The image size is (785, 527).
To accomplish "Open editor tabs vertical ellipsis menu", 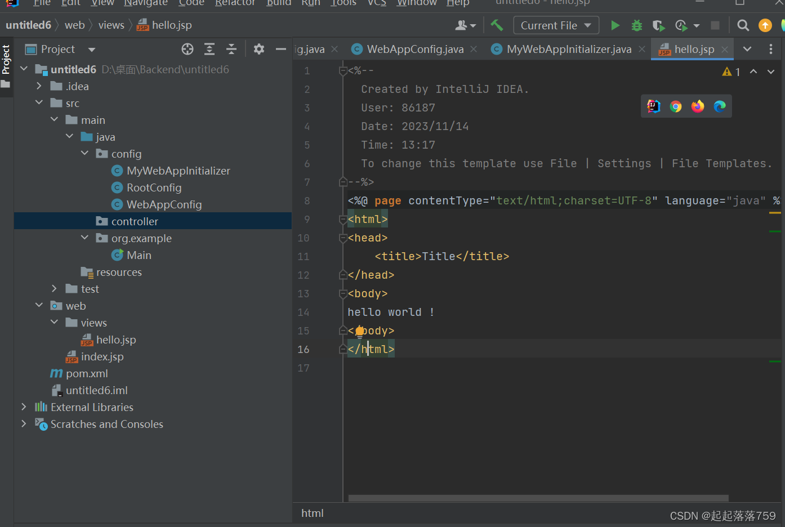I will [771, 49].
